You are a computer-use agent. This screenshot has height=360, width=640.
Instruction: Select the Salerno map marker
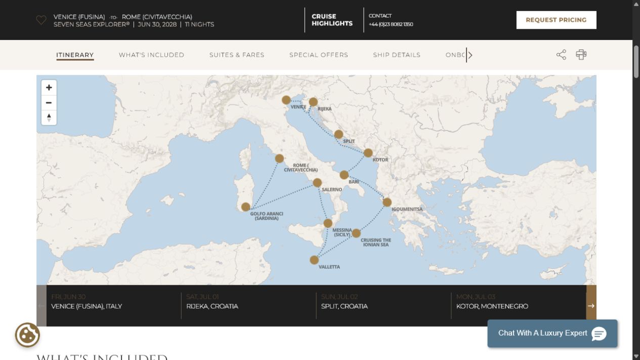tap(317, 183)
